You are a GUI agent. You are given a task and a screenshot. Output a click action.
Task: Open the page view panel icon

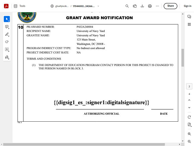coord(135,6)
